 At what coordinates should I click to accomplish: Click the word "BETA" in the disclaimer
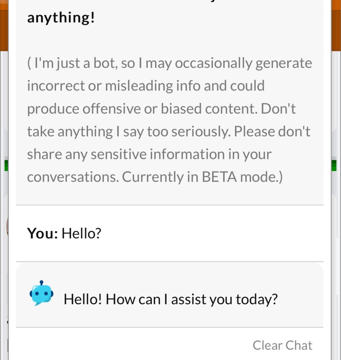pos(219,177)
